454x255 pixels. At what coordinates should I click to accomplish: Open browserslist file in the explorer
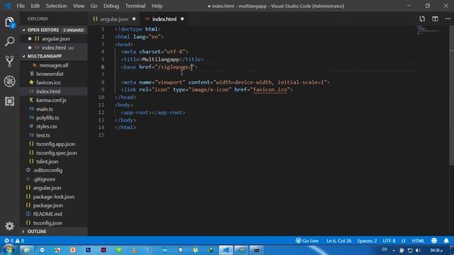(54, 74)
